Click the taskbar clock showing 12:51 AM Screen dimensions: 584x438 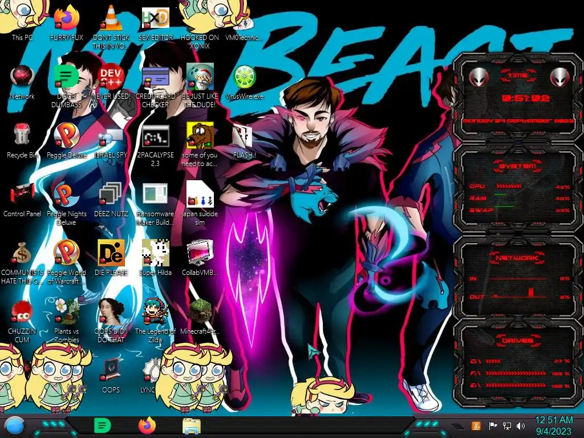tap(554, 425)
